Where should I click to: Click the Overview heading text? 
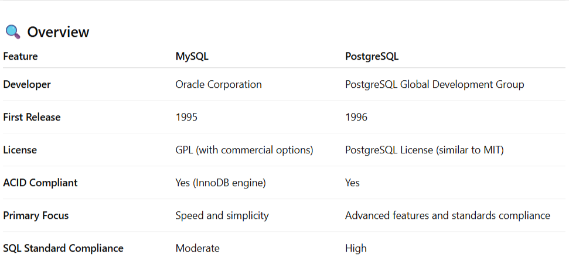(x=58, y=32)
